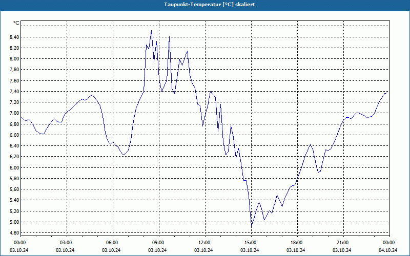Click the chart title Taupunkt-Temperatur [°C] skaliert
This screenshot has height=256, width=410.
(x=209, y=5)
